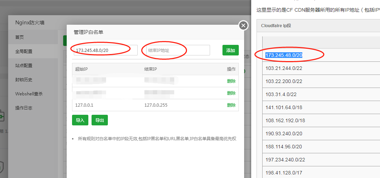This screenshot has width=380, height=178.
Task: Click the 127.0.0.255 end IP cell
Action: pos(156,105)
